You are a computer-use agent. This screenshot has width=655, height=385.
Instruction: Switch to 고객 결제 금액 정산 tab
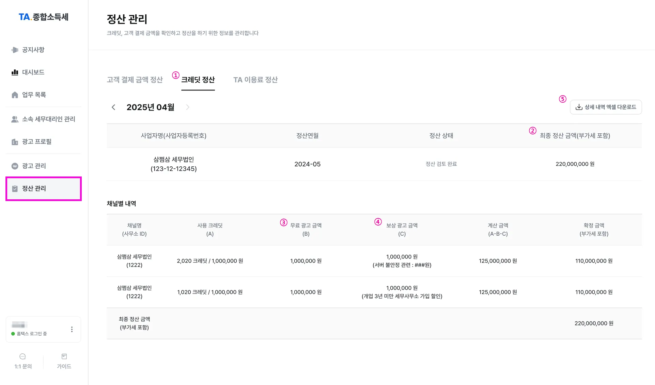click(135, 80)
